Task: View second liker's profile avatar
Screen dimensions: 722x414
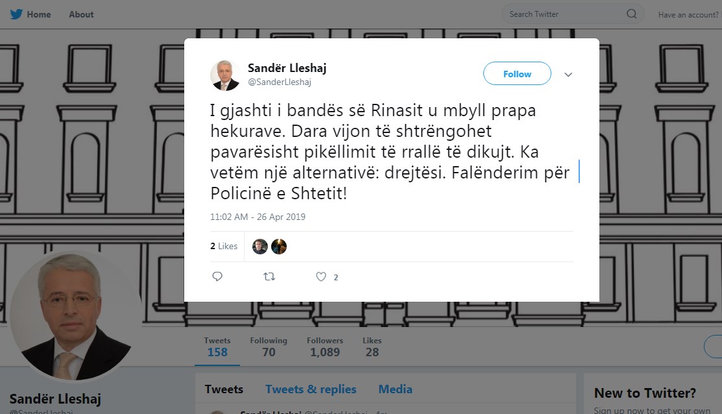Action: coord(278,247)
